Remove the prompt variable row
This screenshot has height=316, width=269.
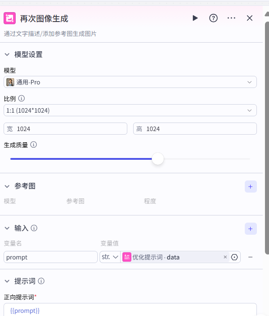tap(251, 257)
